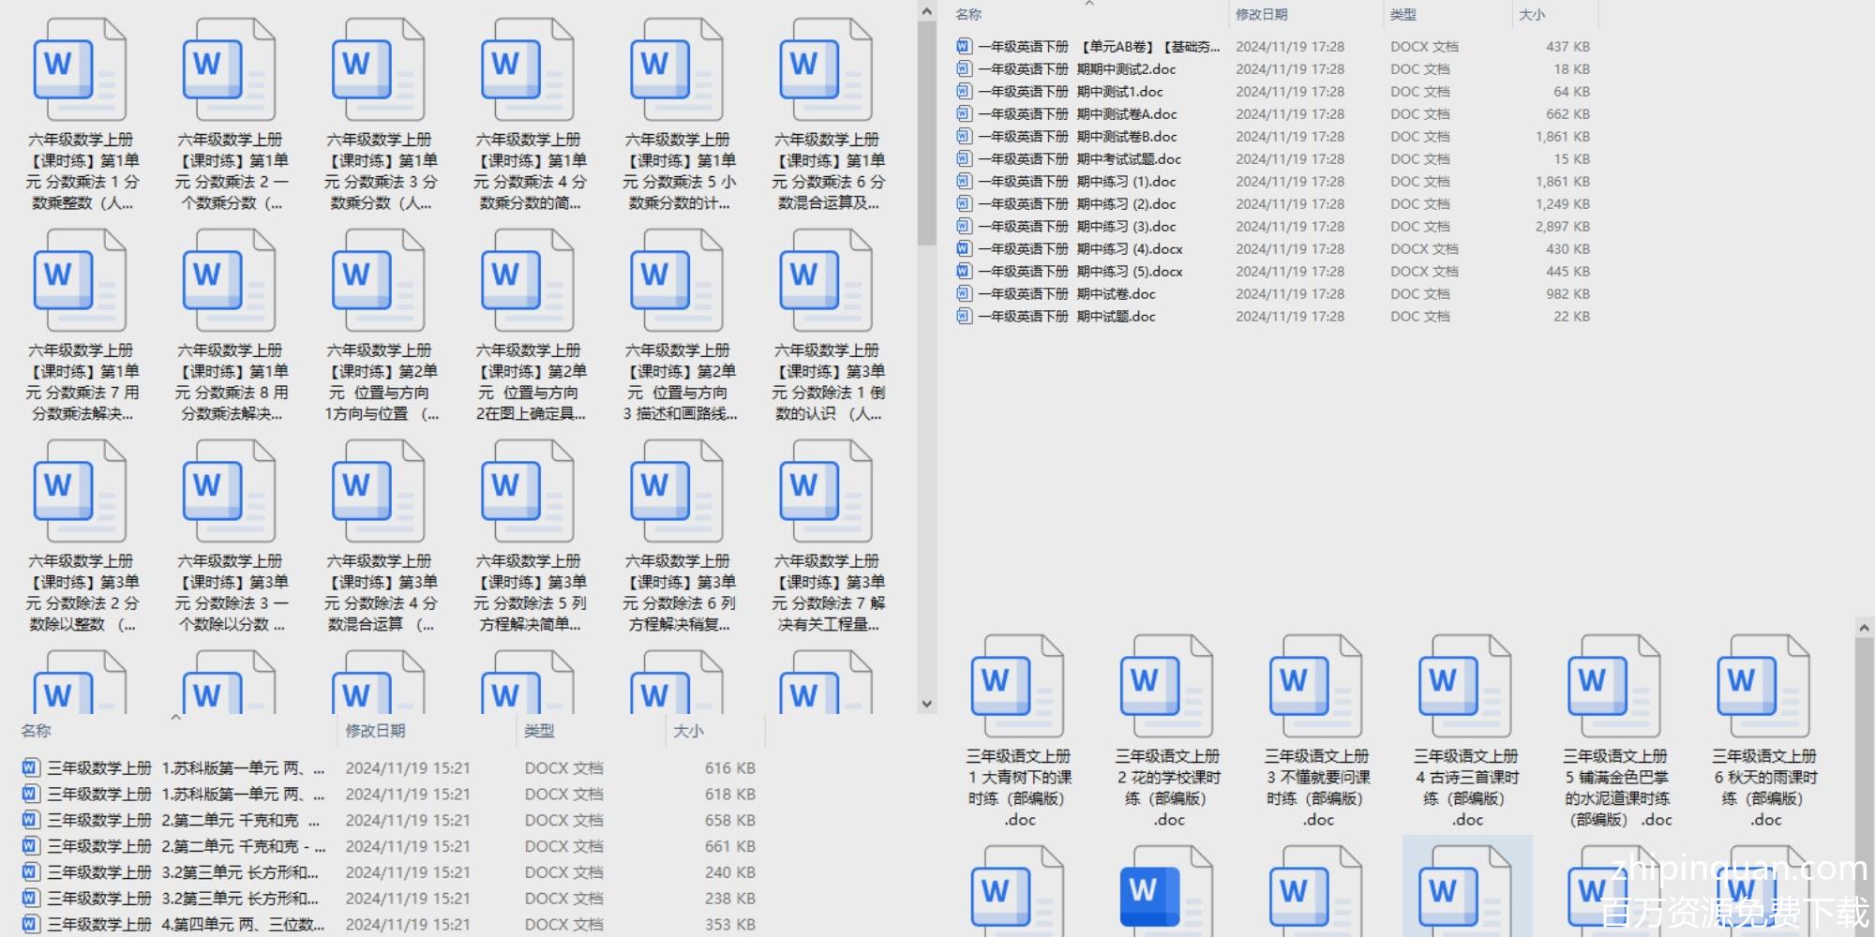Click the 分数乘法 4 分数乘分数的简 file name
This screenshot has width=1875, height=937.
tap(528, 171)
